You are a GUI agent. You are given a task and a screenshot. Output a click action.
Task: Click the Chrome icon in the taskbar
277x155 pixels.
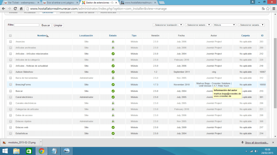coord(42,151)
